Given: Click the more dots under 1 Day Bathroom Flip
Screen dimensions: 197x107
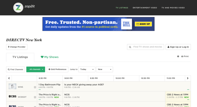Looking at the screenshot, I should pos(40,90).
